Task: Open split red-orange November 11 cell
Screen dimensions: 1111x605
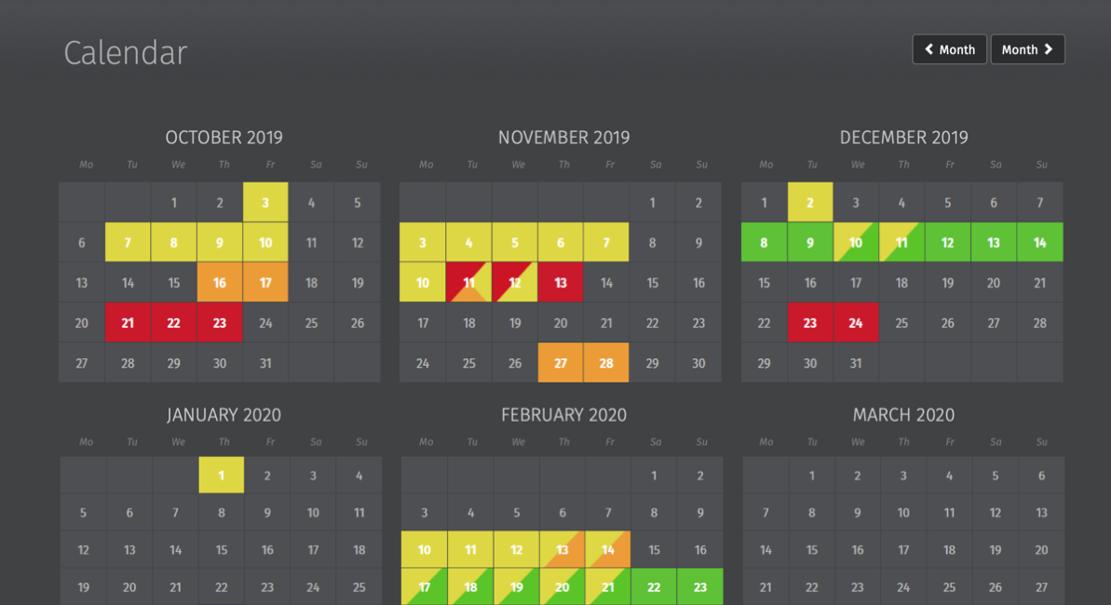Action: [x=468, y=283]
